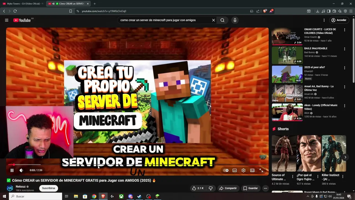Mute the playing tab via speaker icon
Image resolution: width=355 pixels, height=200 pixels.
[53, 4]
